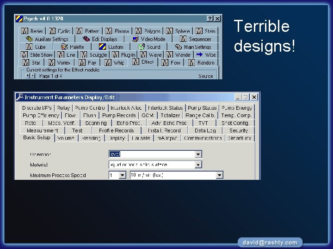Select the Adv. Echo Proc. tab

[x=169, y=123]
